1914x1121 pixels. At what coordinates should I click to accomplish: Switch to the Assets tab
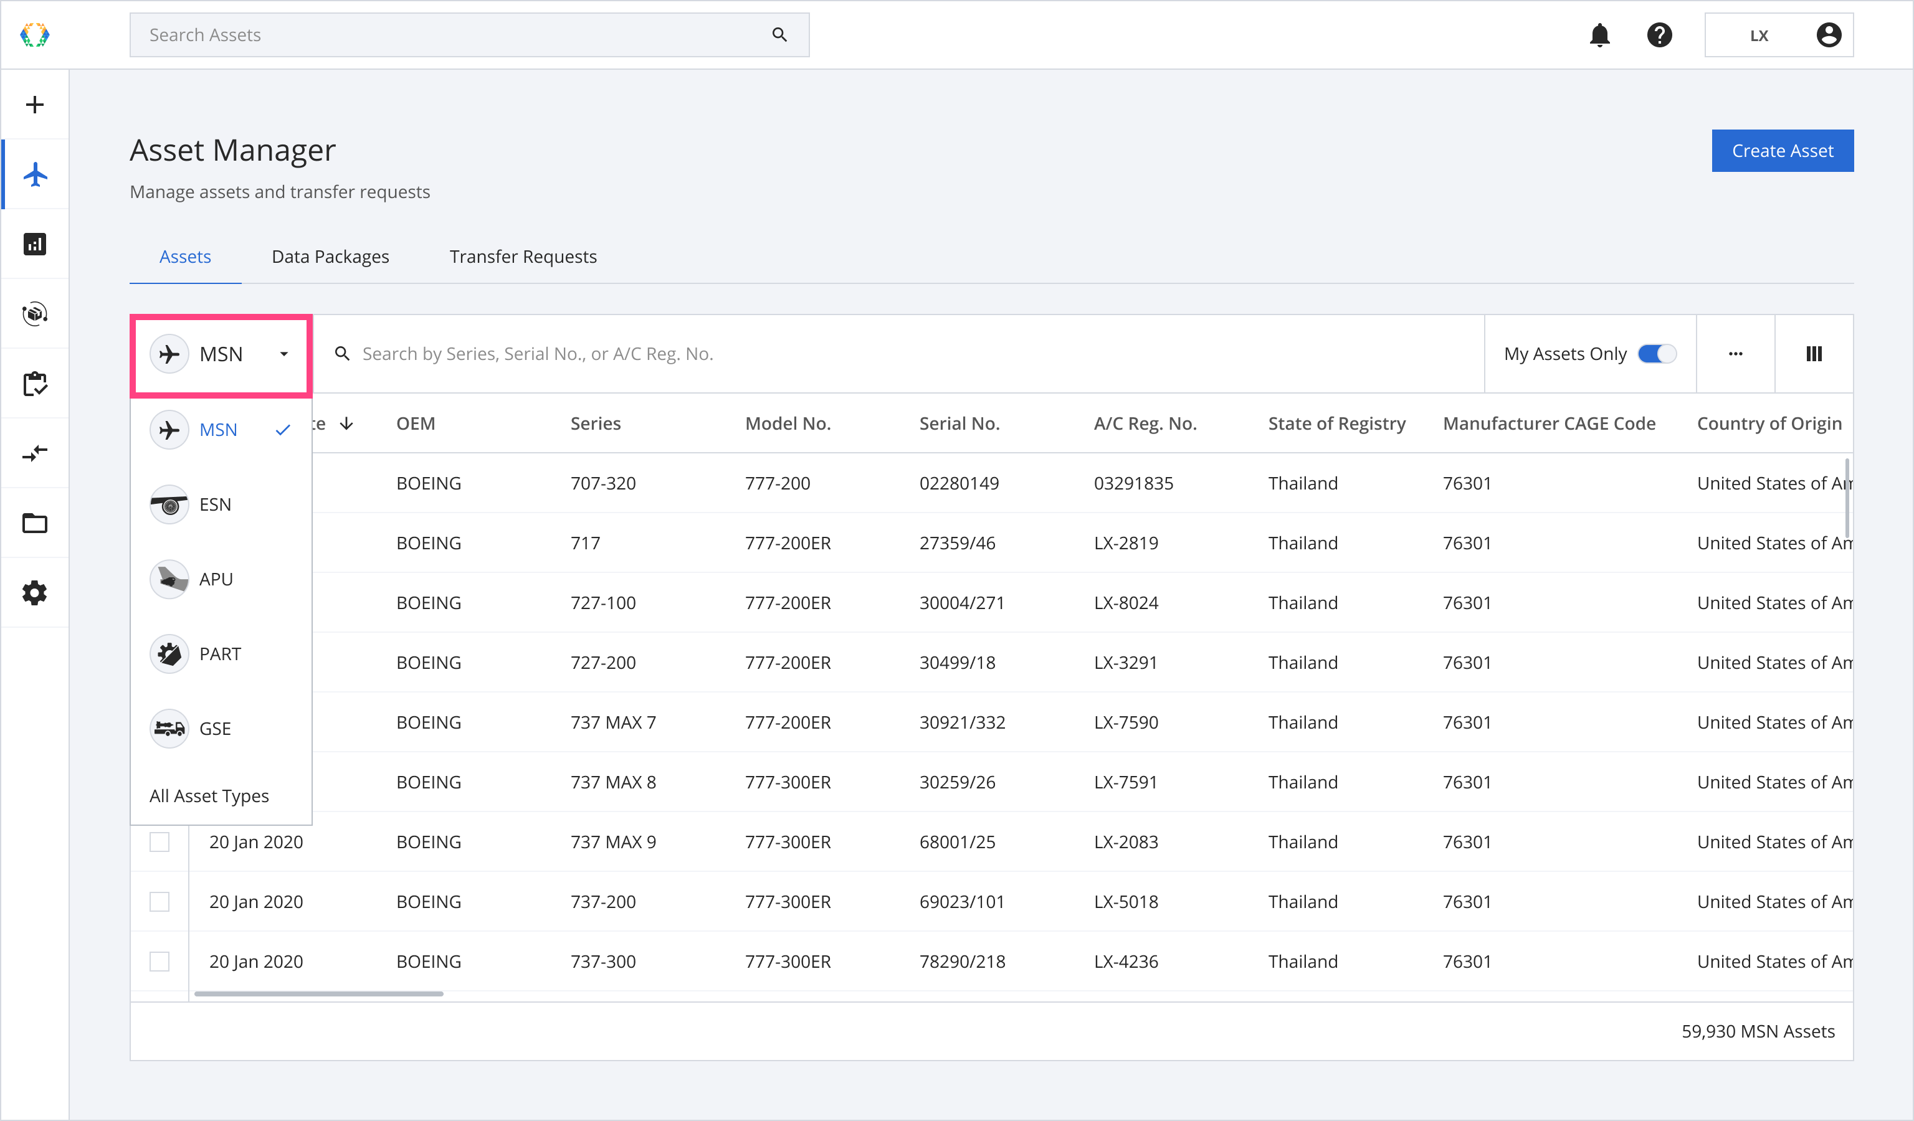pyautogui.click(x=185, y=257)
